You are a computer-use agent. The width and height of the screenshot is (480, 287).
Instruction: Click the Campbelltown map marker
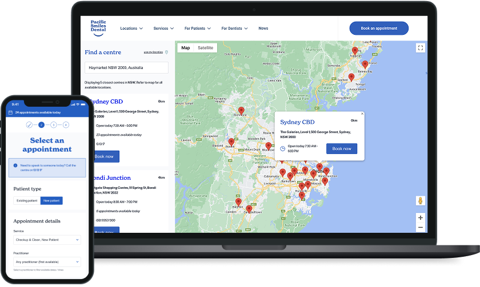(x=249, y=209)
